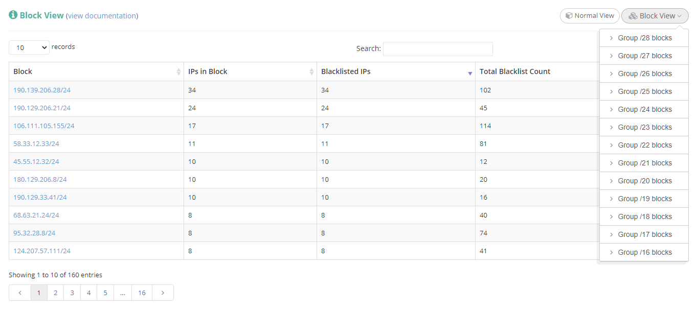Sort by IPs in Block column arrows

tap(311, 72)
